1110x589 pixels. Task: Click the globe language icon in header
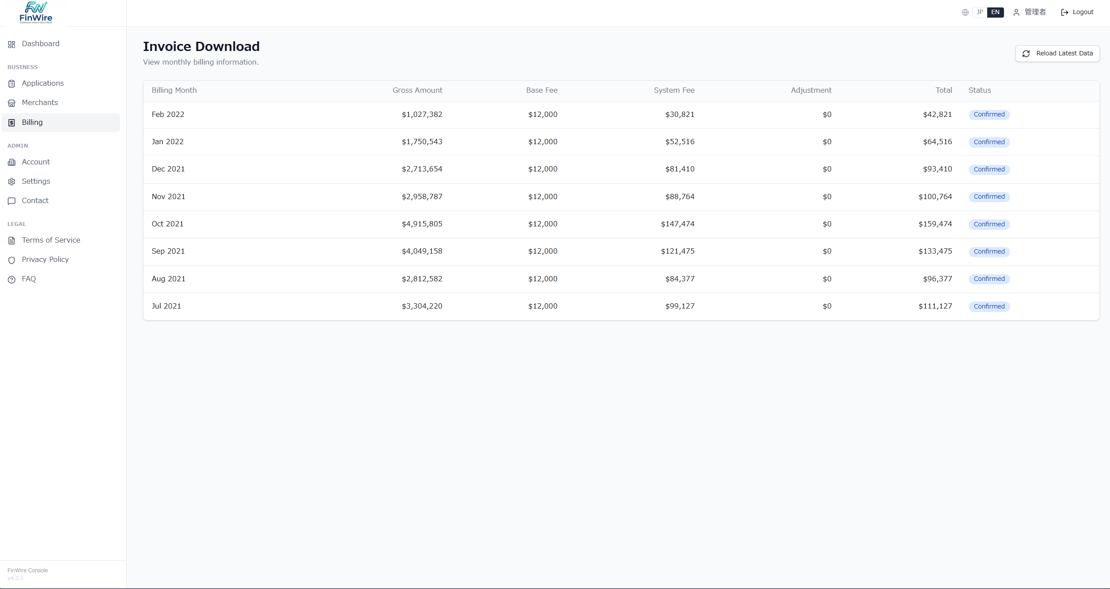click(965, 12)
